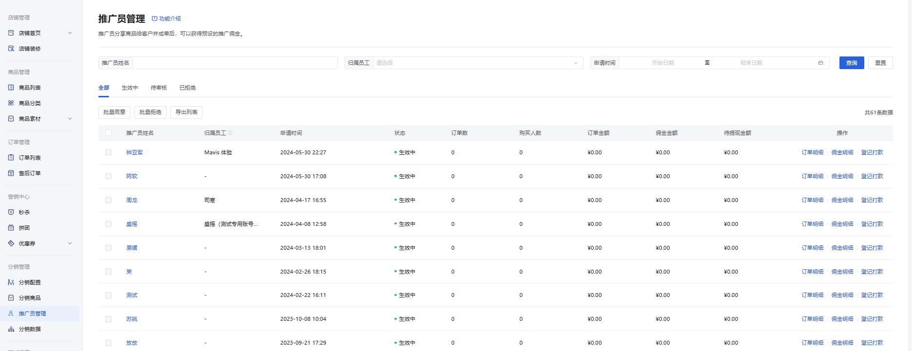Switch to the 已拒绝 tab
Image resolution: width=912 pixels, height=351 pixels.
tap(187, 88)
